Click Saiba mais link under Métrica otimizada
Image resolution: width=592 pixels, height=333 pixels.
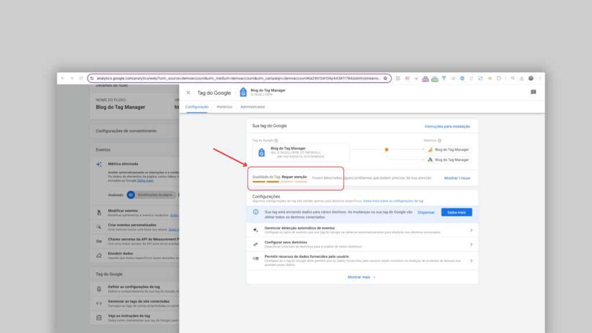click(145, 180)
